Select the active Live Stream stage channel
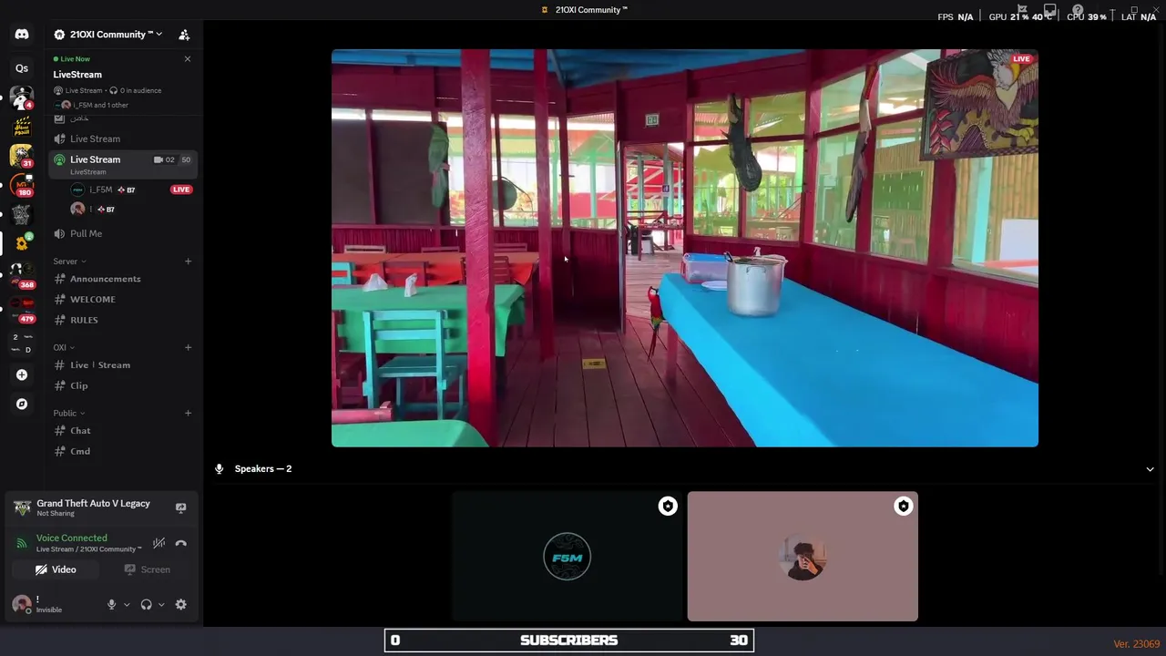Screen dimensions: 1166x656 123,165
